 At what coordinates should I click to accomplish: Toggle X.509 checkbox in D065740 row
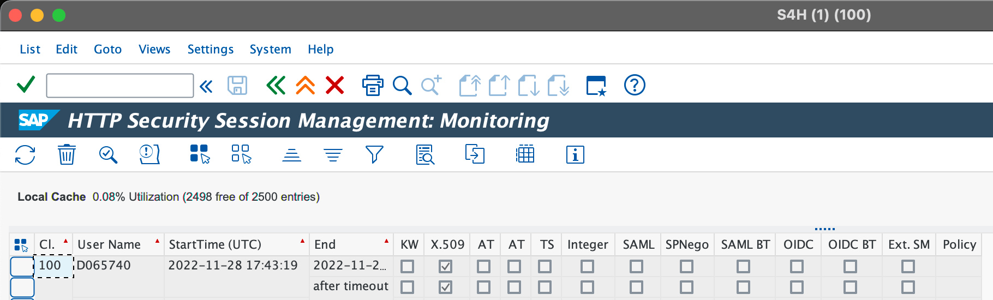[446, 266]
